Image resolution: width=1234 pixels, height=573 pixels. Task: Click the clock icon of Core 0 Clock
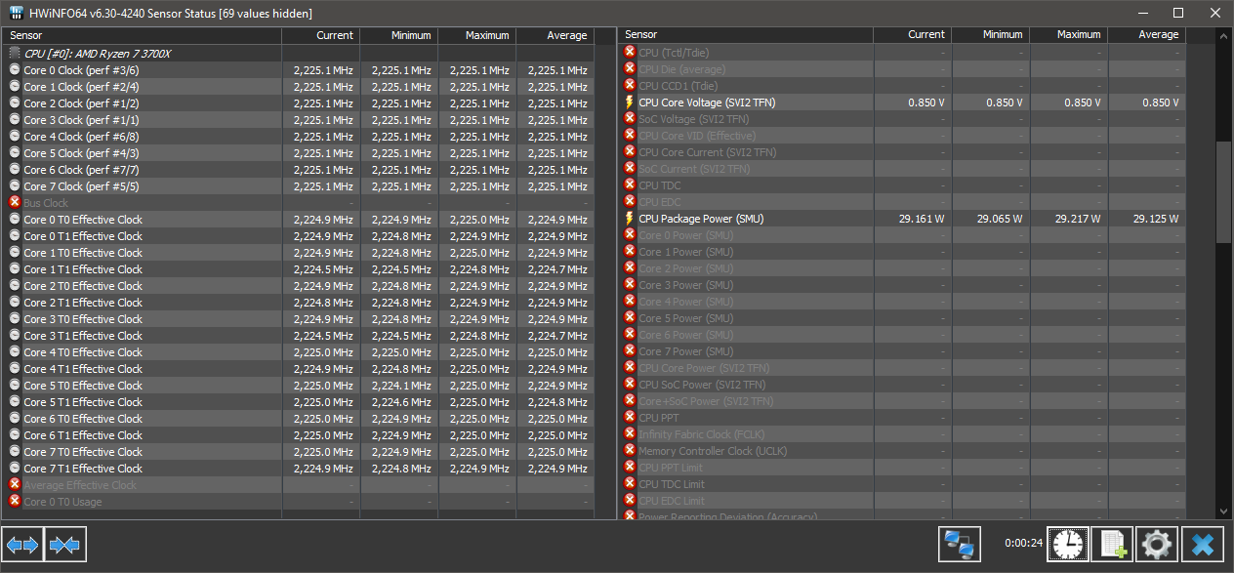point(15,70)
